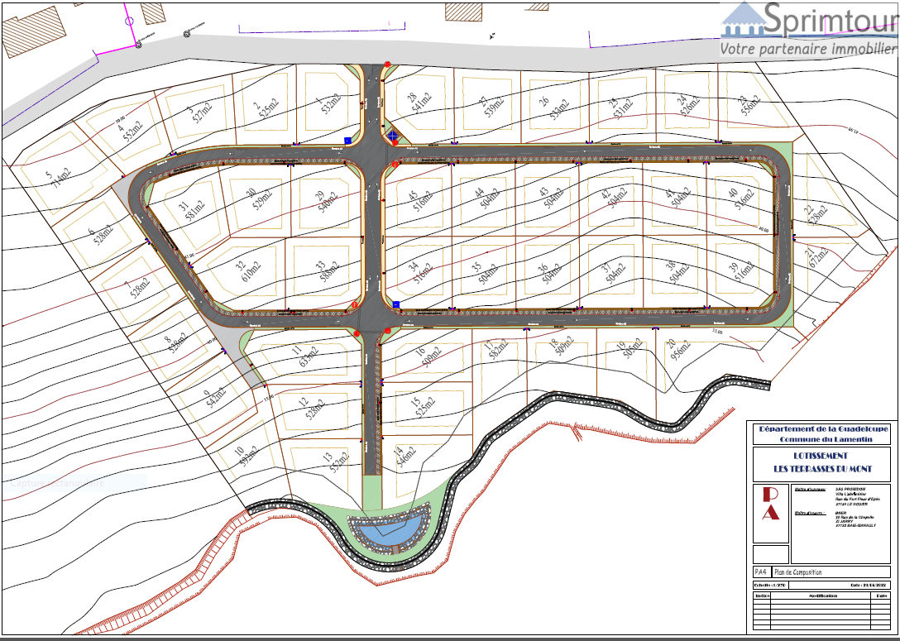The image size is (900, 641).
Task: Click the red PA logo in title block
Action: click(770, 504)
